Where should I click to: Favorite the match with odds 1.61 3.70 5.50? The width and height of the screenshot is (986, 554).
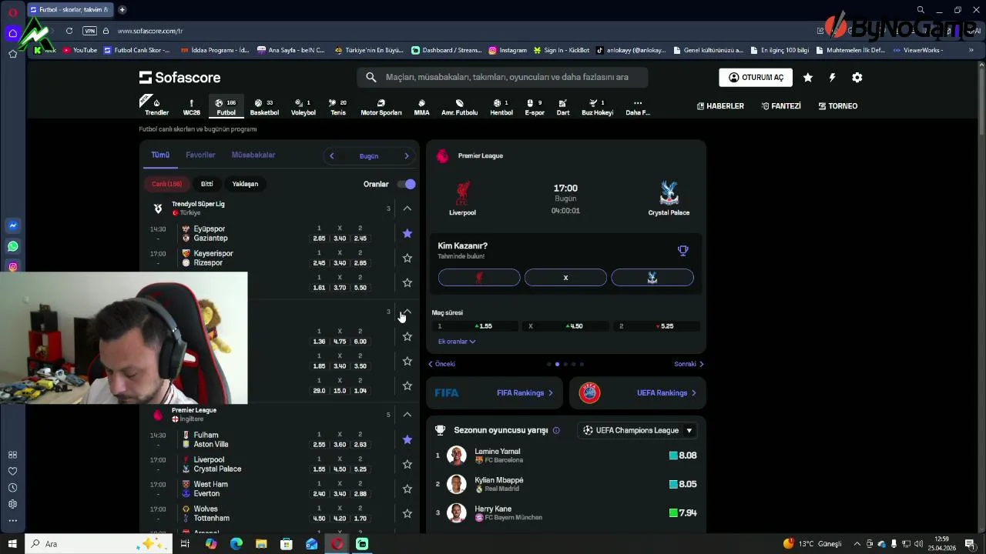[x=407, y=282]
